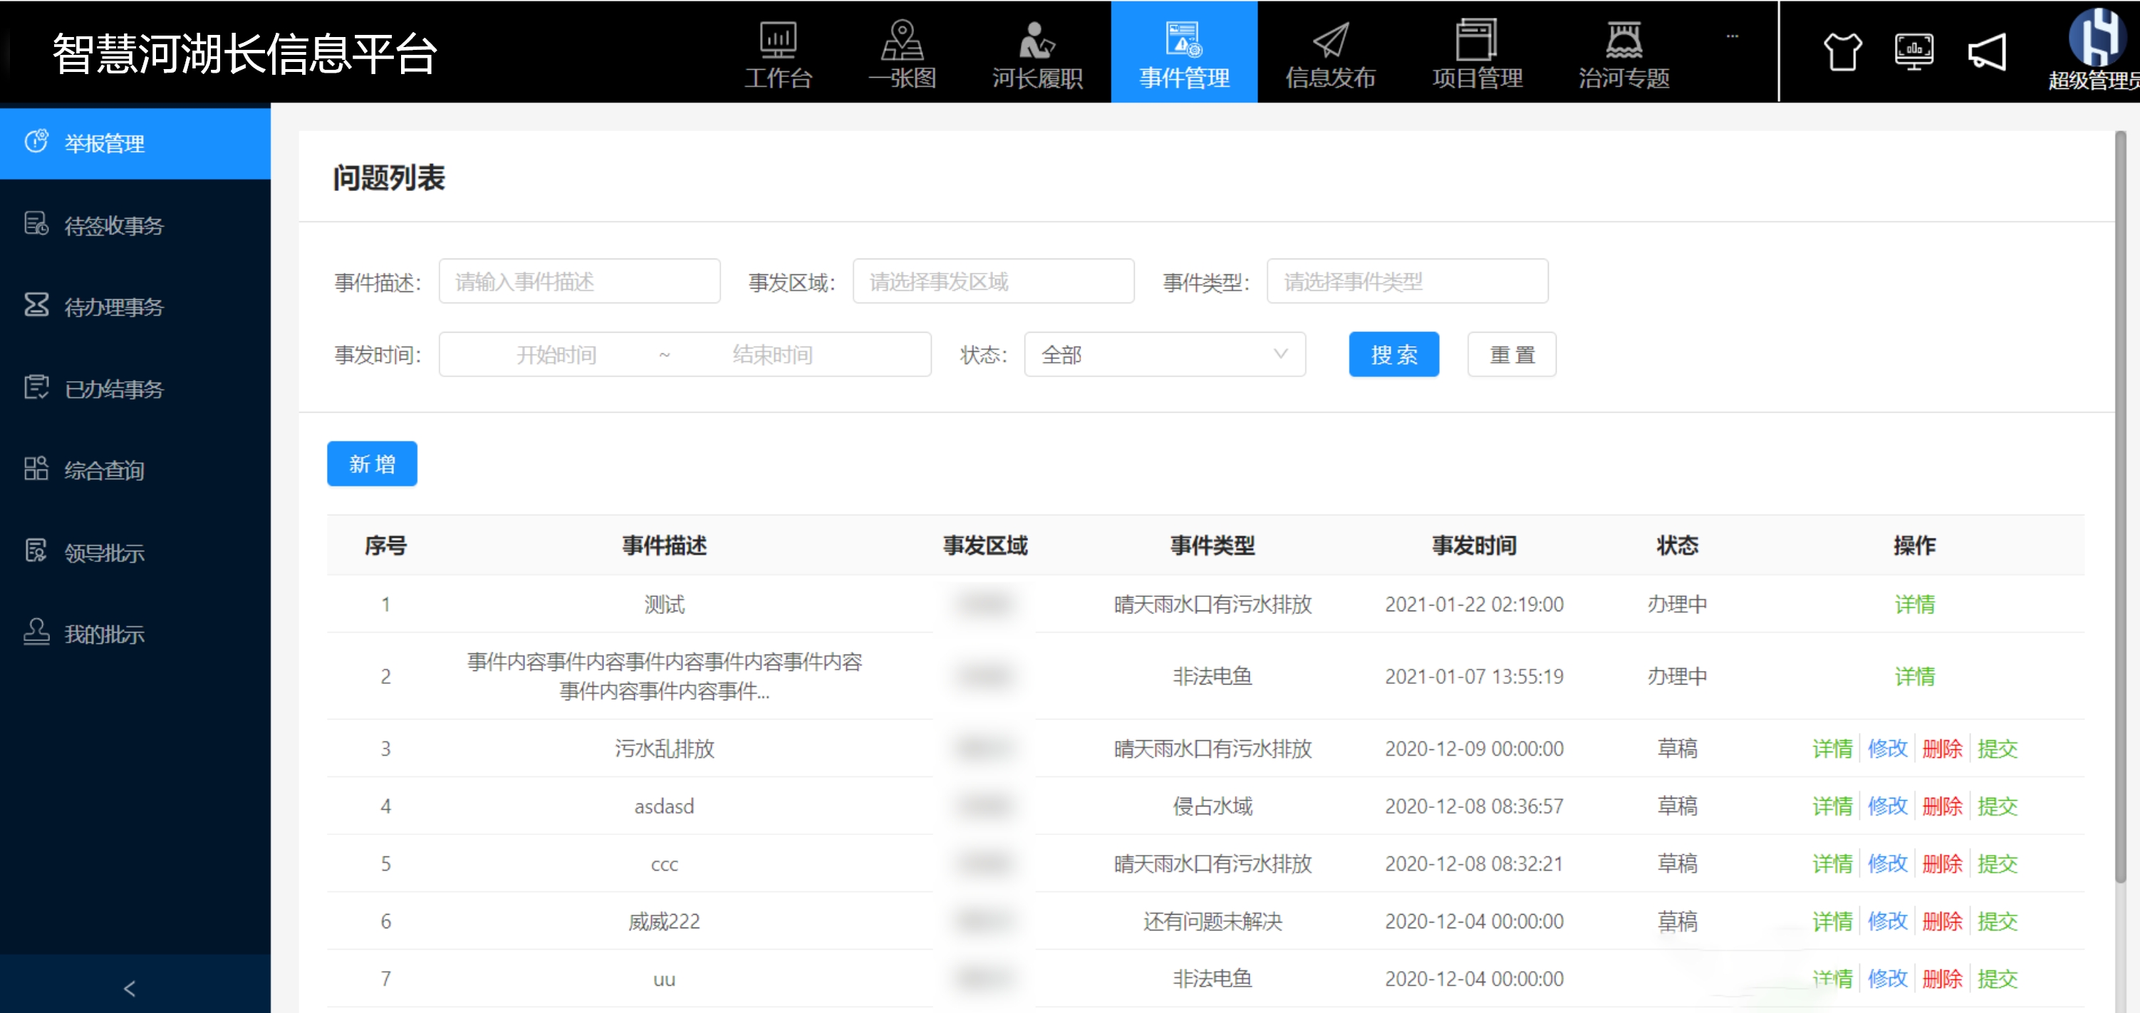The width and height of the screenshot is (2140, 1013).
Task: Click 删除 link for row 3
Action: (1941, 749)
